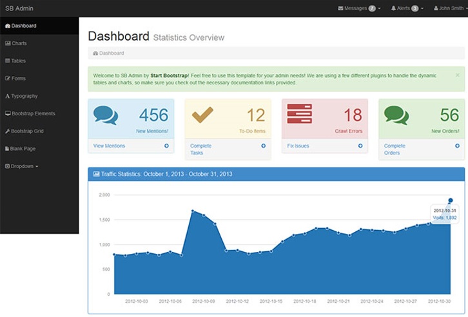Open the Messages dropdown in top bar

(359, 8)
